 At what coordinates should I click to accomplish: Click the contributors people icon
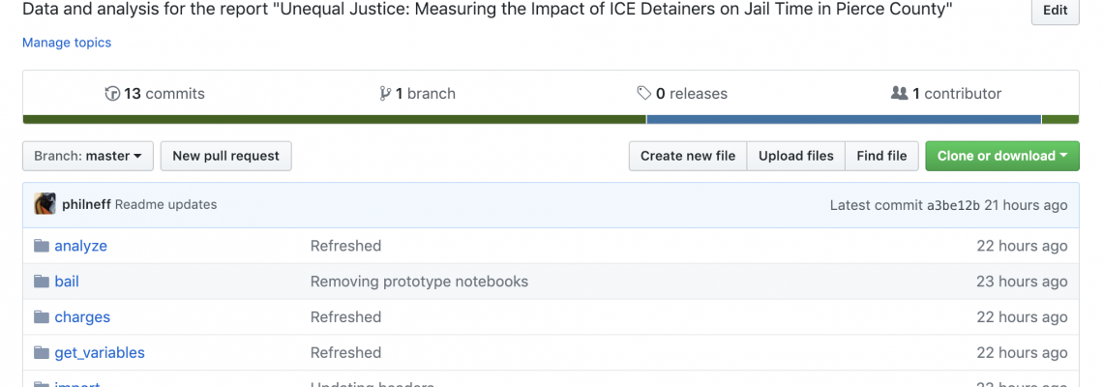tap(899, 93)
